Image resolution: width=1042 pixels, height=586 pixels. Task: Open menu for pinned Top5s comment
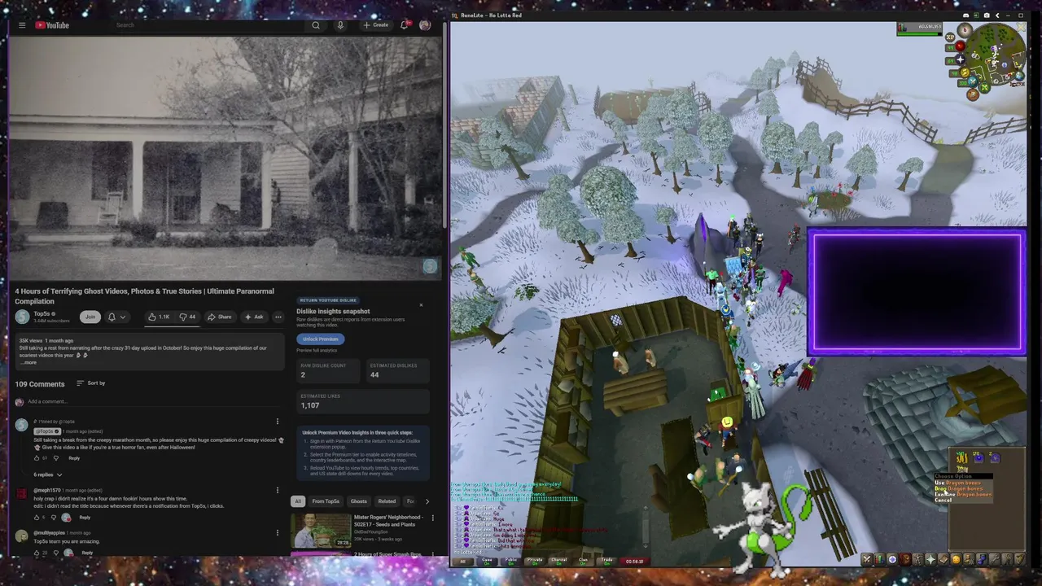click(x=278, y=421)
